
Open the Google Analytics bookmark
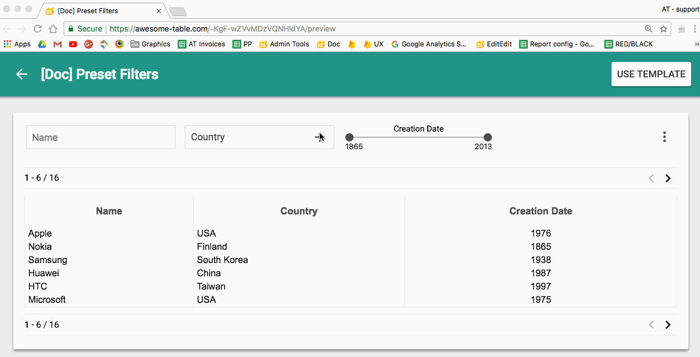(429, 44)
